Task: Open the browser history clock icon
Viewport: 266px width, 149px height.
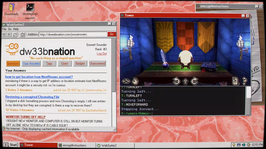Action: [22, 35]
